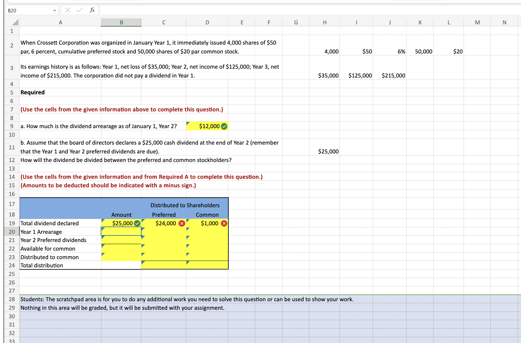Screen dimensions: 521x343
Task: Click the 'Year 2 Preferred dividends' label
Action: [x=53, y=240]
